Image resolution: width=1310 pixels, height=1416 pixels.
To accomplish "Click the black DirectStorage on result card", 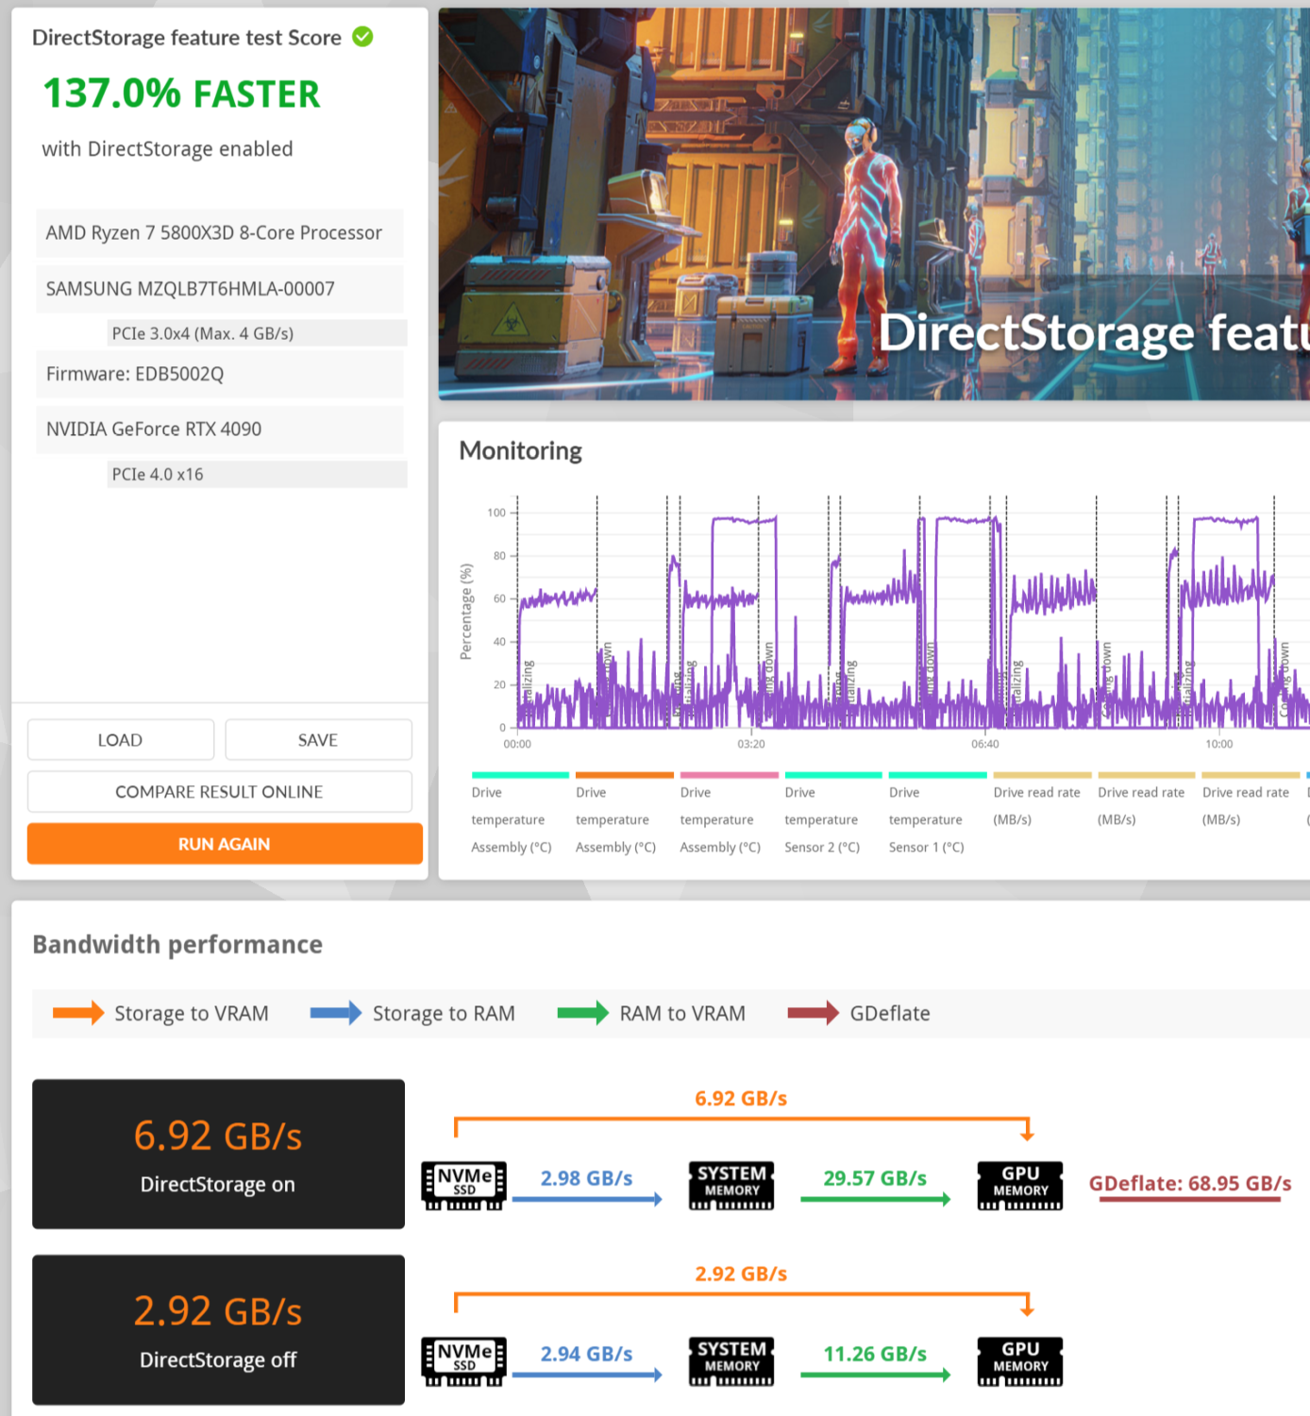I will (218, 1154).
